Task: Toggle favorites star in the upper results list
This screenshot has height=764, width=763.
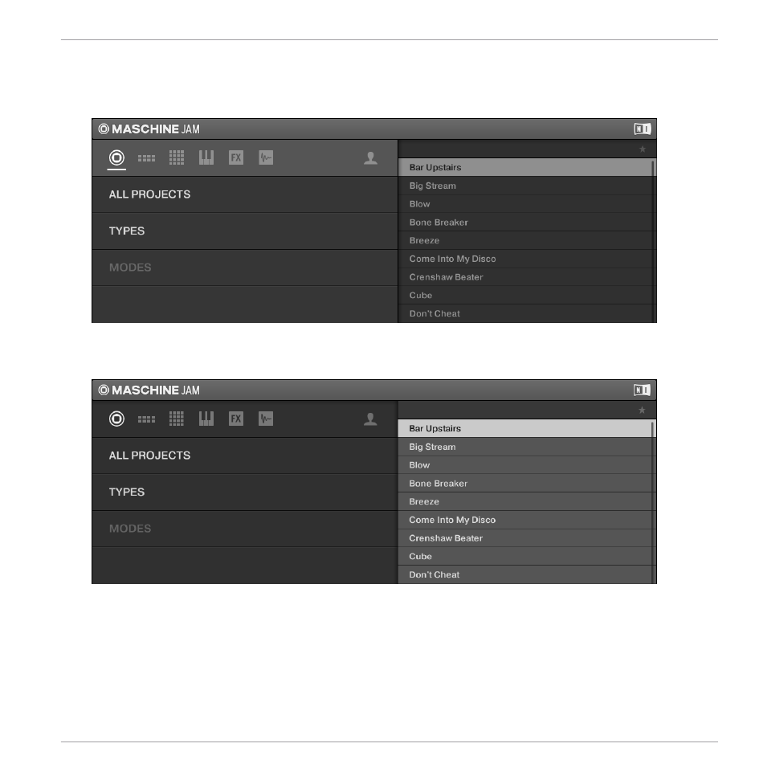Action: (643, 149)
